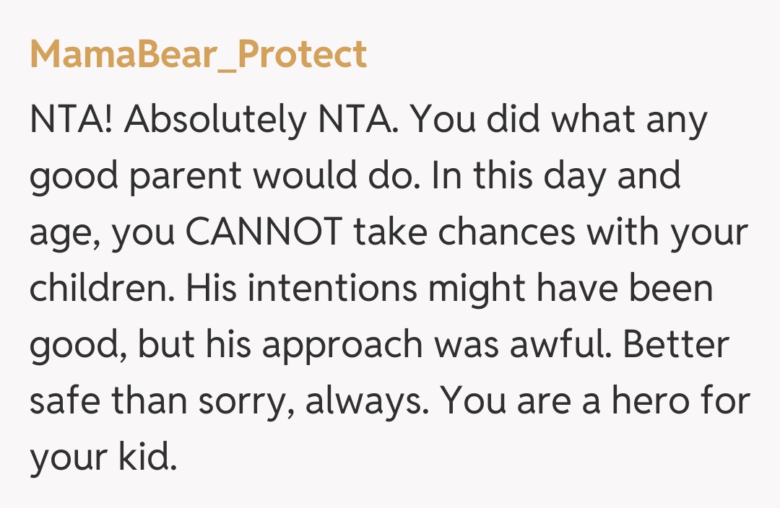Click the word "Better" in the comment
The width and height of the screenshot is (780, 508).
pyautogui.click(x=676, y=345)
